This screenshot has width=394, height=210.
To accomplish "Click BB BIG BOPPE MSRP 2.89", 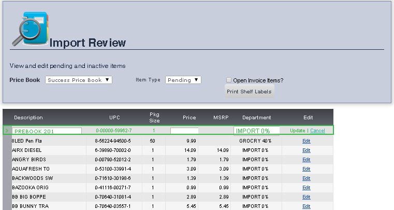I will (224, 197).
